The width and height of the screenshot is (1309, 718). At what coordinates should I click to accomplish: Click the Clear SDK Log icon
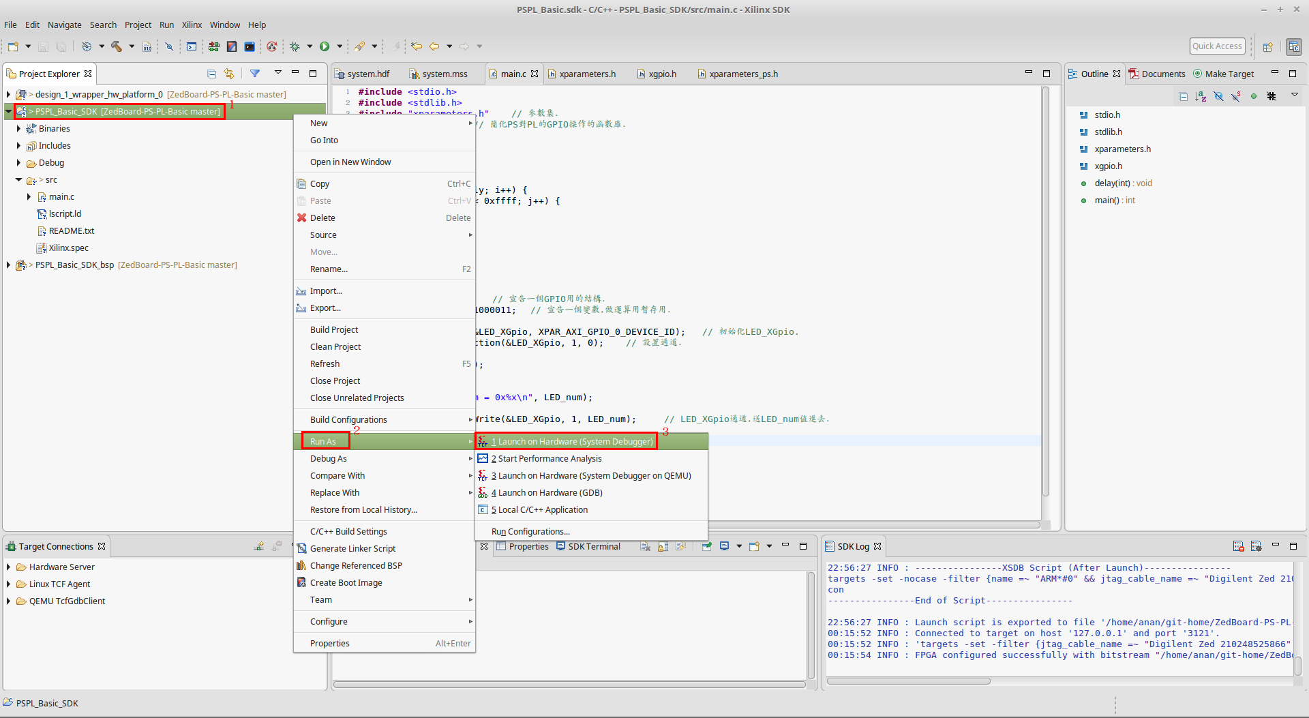(1239, 546)
